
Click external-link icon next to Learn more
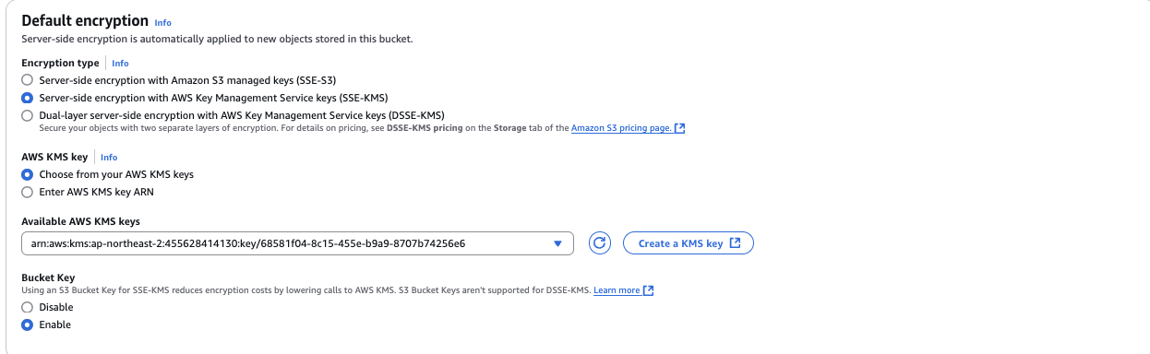(649, 290)
